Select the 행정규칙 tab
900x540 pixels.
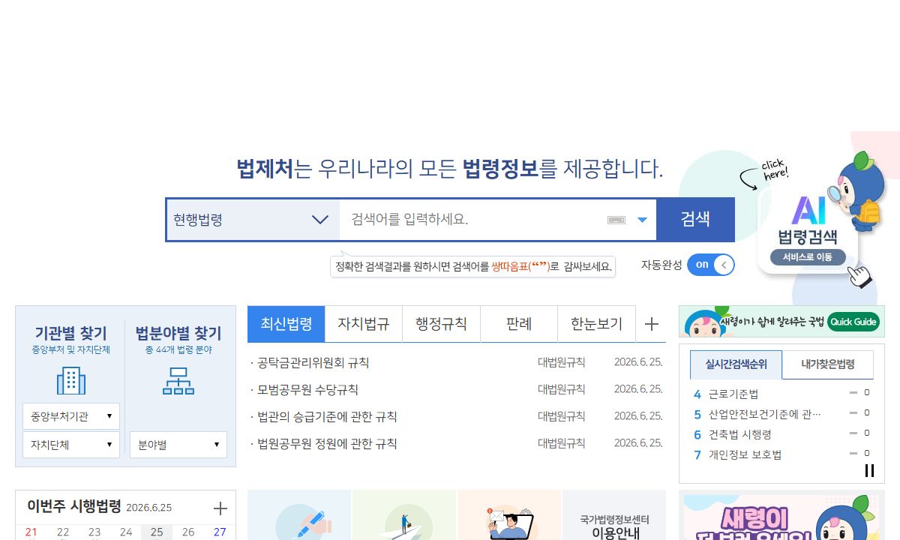pyautogui.click(x=441, y=324)
